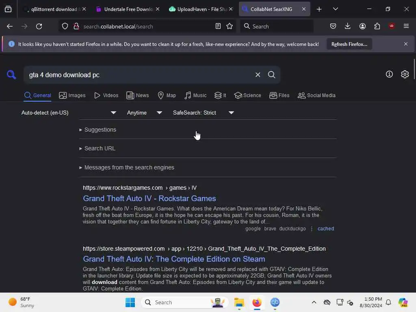Clear the search query with X icon
416x312 pixels.
tap(258, 75)
